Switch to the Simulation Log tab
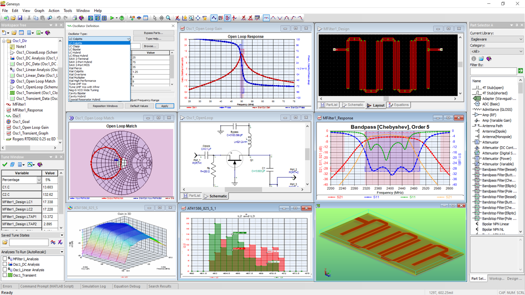 coord(94,286)
